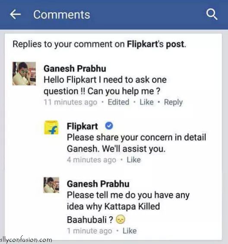Open Ganesh Prabhu's small reply avatar
Screen dimensions: 228x244
[x=51, y=185]
